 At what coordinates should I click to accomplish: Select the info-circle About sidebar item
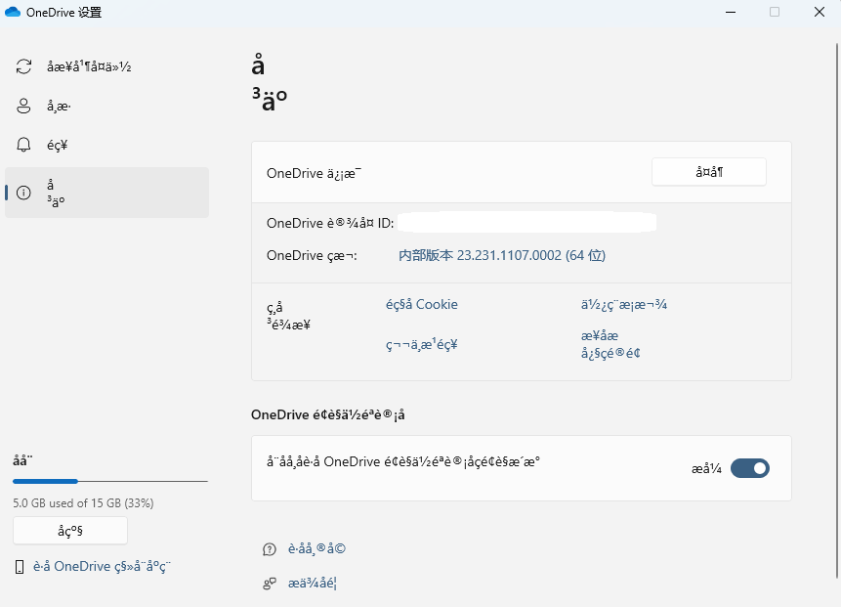[106, 193]
